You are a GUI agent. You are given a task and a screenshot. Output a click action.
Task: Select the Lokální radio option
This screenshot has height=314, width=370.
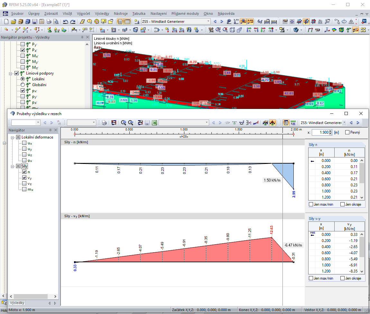[23, 79]
